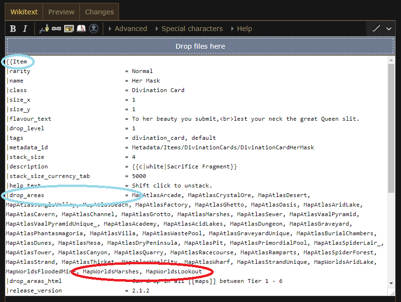Click on the text 'Her Mask'
The height and width of the screenshot is (302, 401).
coord(146,81)
